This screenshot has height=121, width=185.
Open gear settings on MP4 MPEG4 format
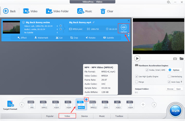[x=86, y=99]
